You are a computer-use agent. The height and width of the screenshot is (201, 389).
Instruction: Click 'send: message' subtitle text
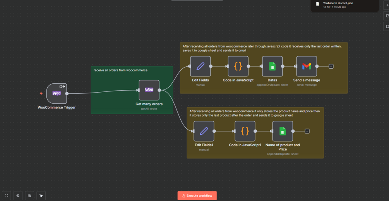point(307,85)
